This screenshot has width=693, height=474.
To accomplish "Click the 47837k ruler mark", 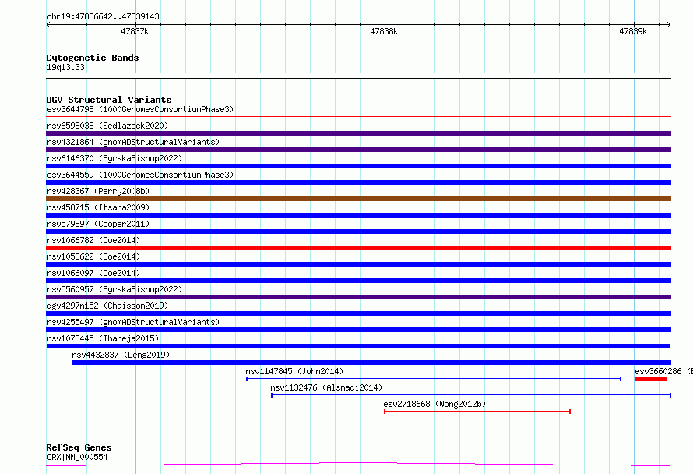I will (135, 31).
